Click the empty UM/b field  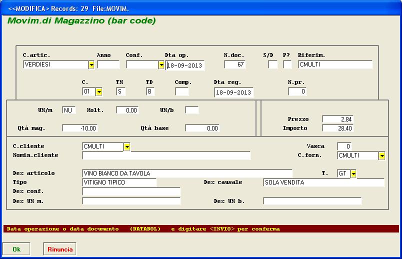click(192, 110)
